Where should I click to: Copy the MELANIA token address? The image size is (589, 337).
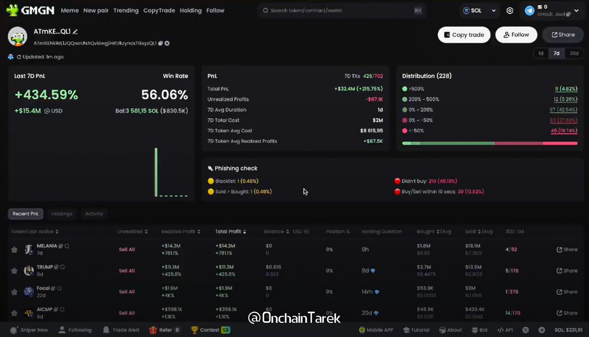[61, 246]
